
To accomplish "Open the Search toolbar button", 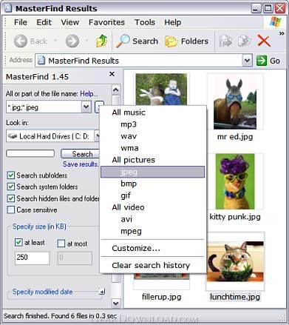I will (137, 41).
